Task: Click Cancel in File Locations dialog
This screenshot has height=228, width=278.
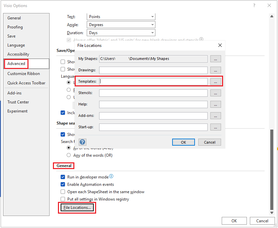Action: [210, 142]
